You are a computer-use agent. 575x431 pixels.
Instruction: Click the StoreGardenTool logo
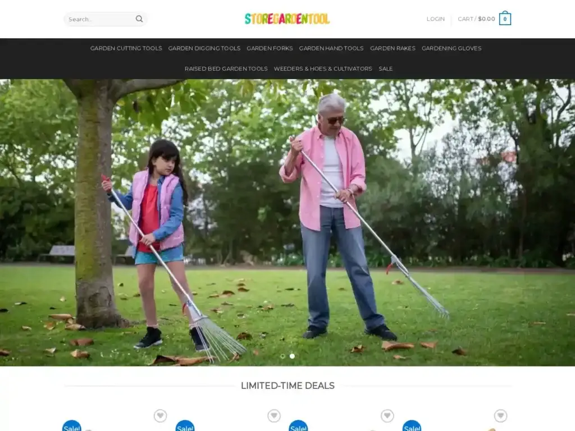pos(287,19)
